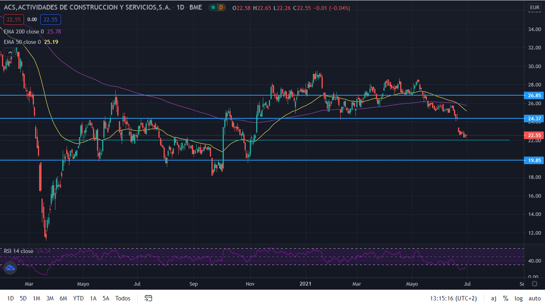545x306 pixels.
Task: Switch to the 5A time range
Action: [106, 298]
